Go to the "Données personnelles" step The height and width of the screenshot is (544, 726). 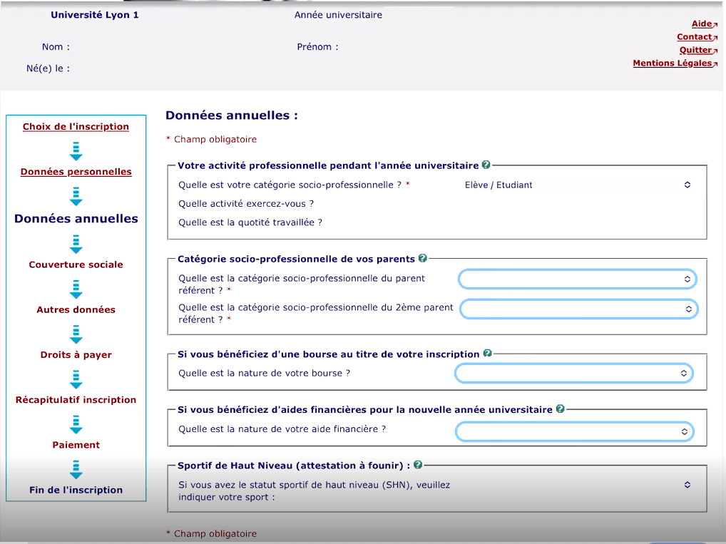pyautogui.click(x=76, y=171)
